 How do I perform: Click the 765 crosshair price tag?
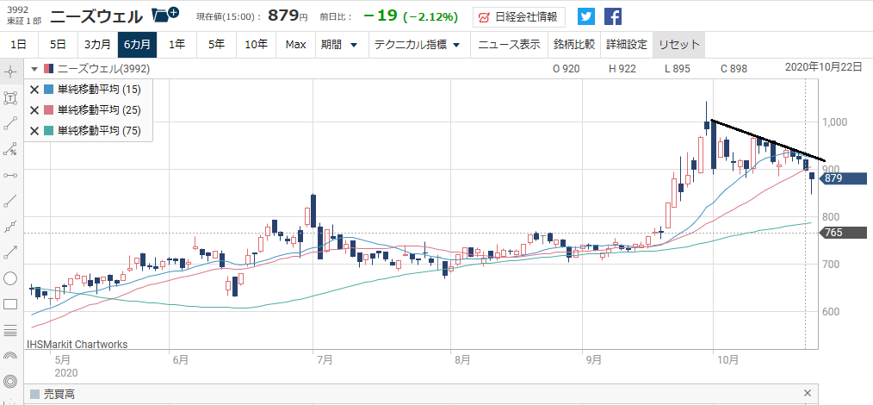pyautogui.click(x=844, y=233)
